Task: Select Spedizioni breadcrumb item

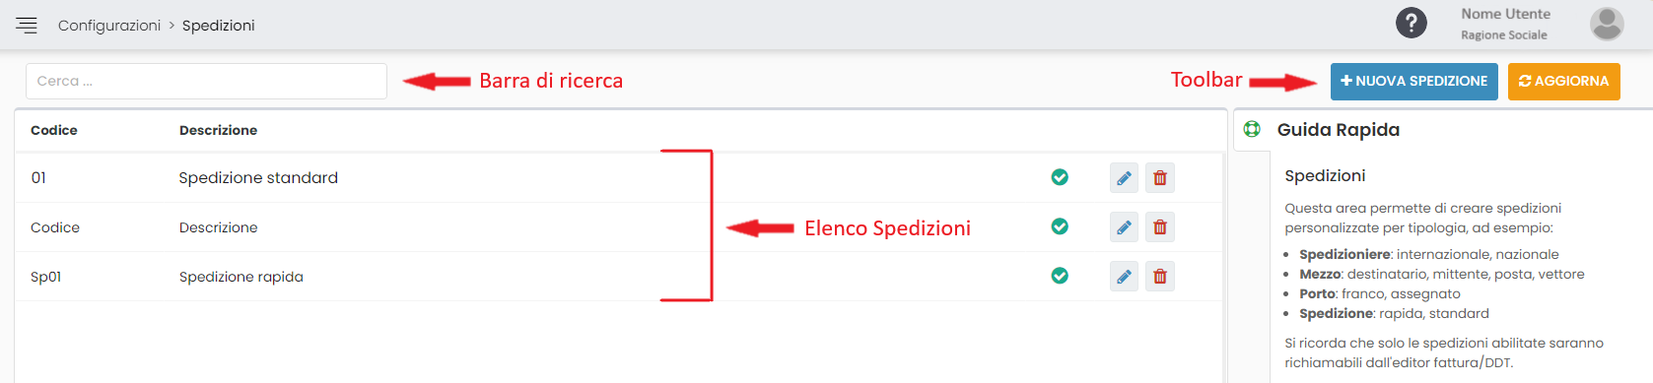Action: (218, 26)
